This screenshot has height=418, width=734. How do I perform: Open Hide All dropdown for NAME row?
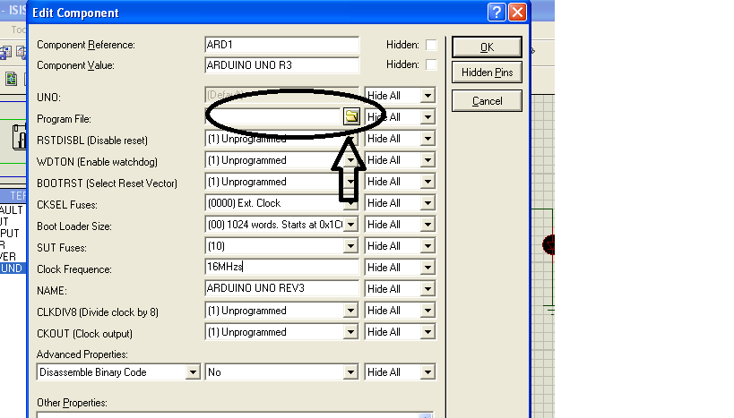[x=427, y=289]
